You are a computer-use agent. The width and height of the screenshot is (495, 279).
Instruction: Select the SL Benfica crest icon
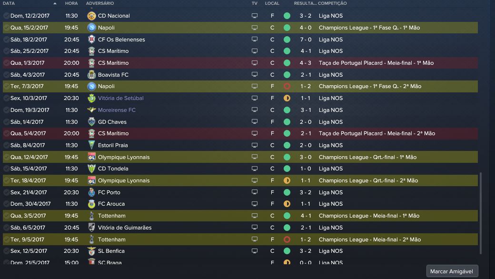pyautogui.click(x=92, y=251)
